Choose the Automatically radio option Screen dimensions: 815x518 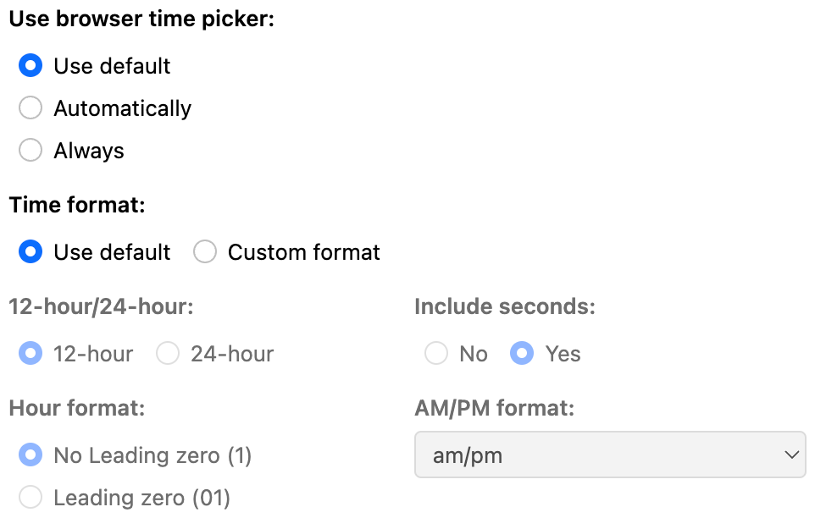click(30, 108)
